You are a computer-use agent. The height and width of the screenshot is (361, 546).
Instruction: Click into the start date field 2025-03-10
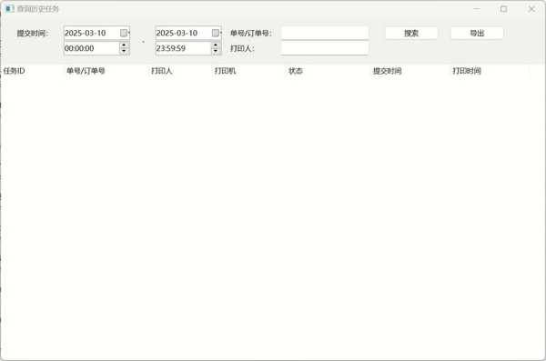[x=91, y=33]
